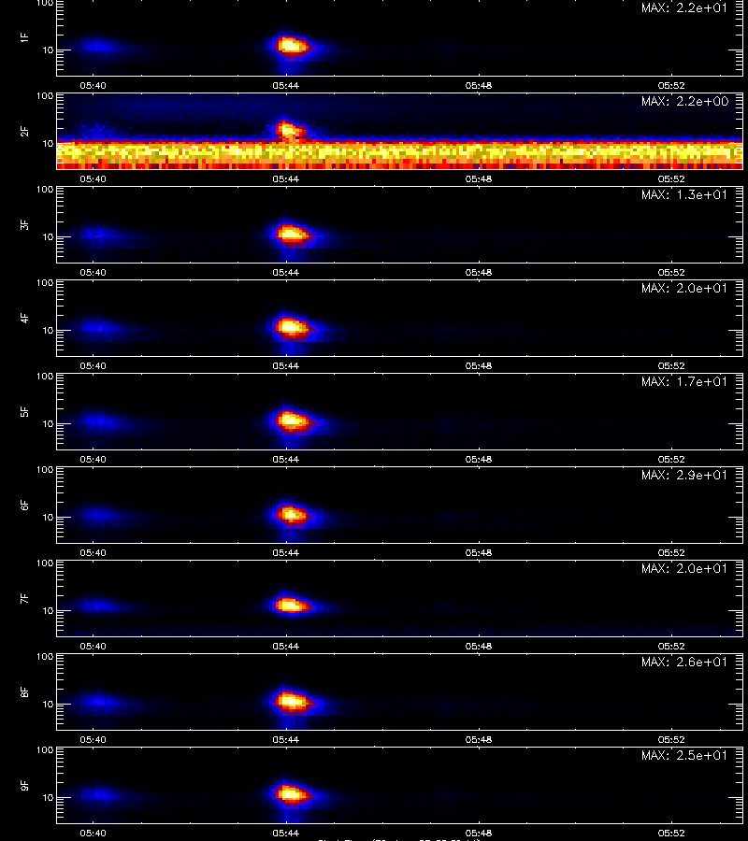This screenshot has width=748, height=841.
Task: Click the 6F axis label
Action: point(24,505)
